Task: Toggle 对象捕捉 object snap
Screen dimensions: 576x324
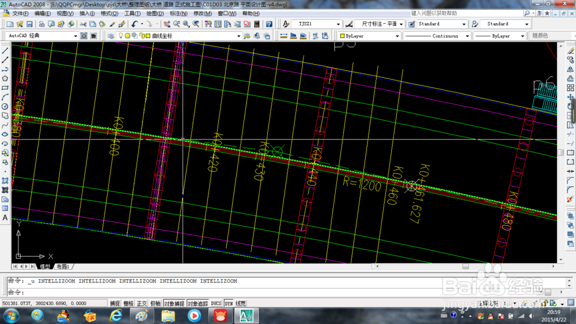Action: tap(174, 303)
